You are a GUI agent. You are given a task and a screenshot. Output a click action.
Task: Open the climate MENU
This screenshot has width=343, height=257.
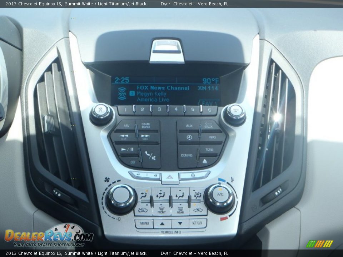[x=145, y=223]
